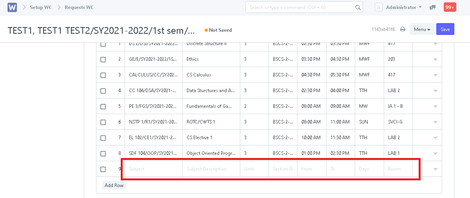Open the chat messages icon
This screenshot has height=198, width=470.
pyautogui.click(x=432, y=7)
